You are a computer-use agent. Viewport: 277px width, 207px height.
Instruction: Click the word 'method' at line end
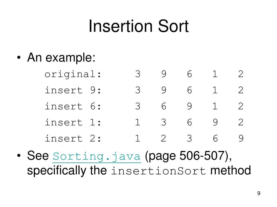coord(230,170)
